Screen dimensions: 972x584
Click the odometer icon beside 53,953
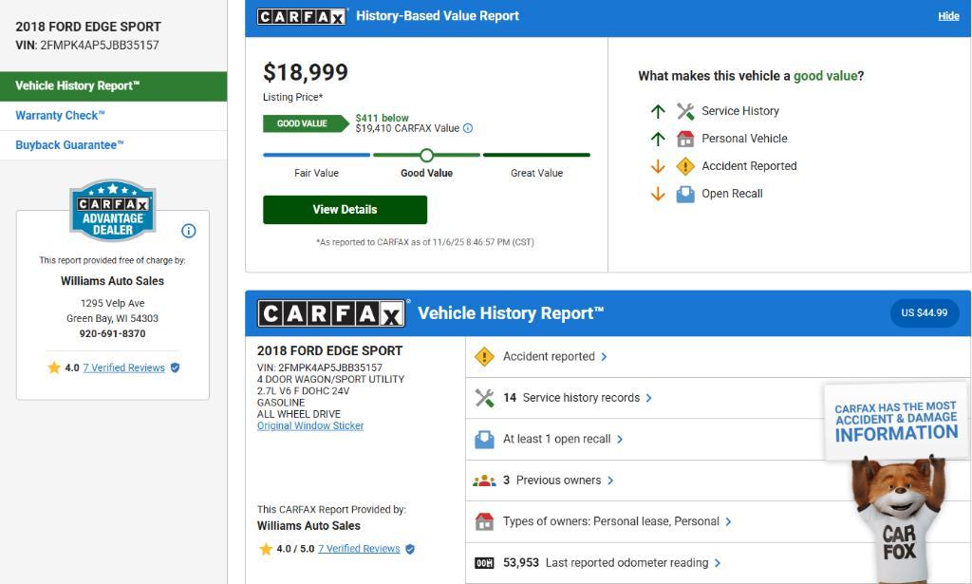[x=484, y=563]
